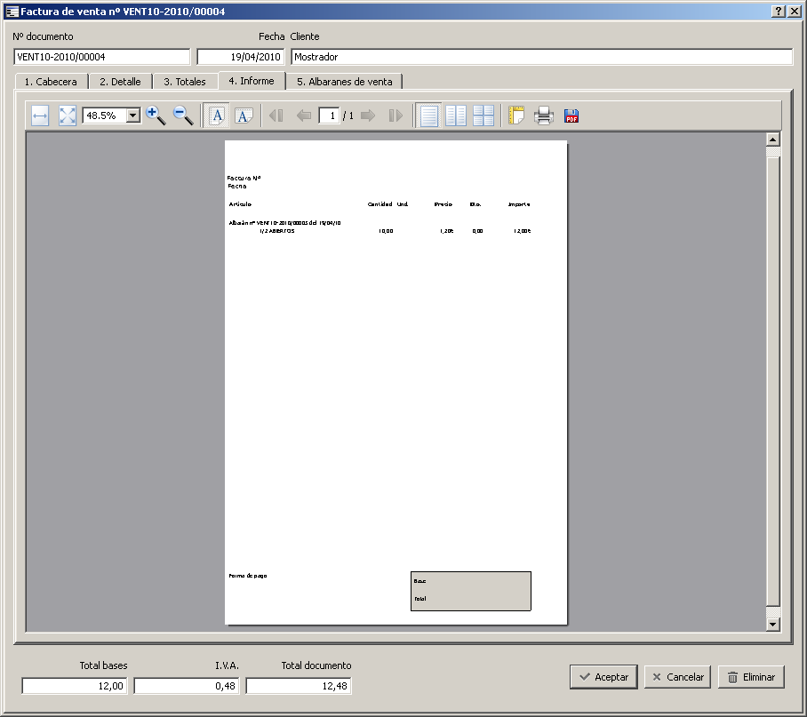807x717 pixels.
Task: Toggle portrait page orientation
Action: [217, 116]
